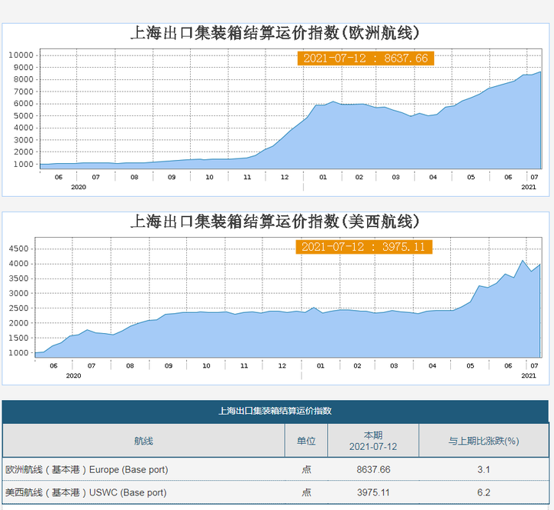Click the orange 3975.11 tooltip label
This screenshot has width=554, height=510.
[x=364, y=247]
